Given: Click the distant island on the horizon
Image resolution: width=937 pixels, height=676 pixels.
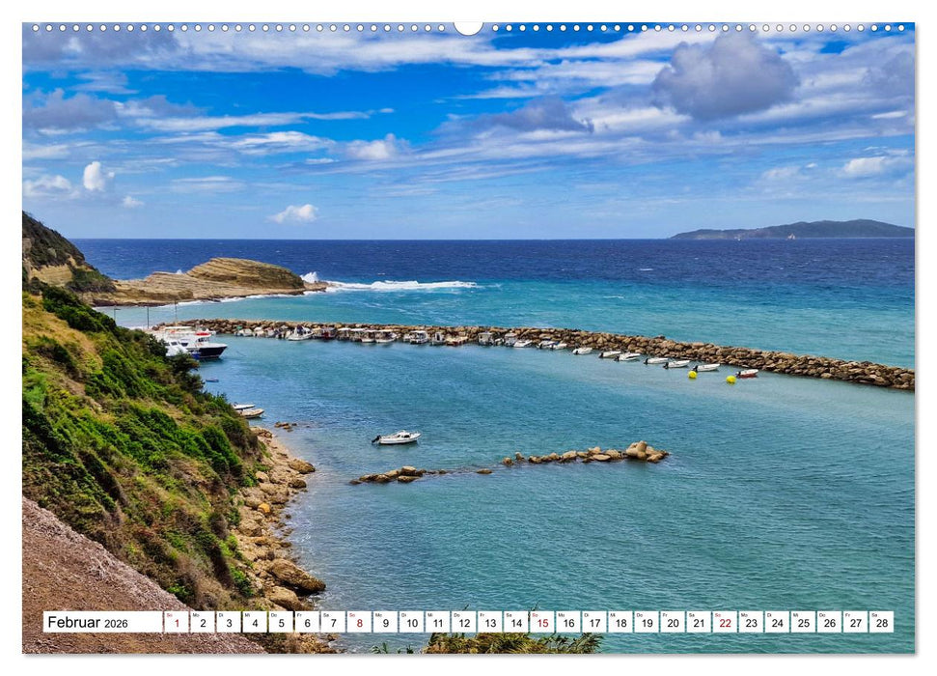Looking at the screenshot, I should [801, 230].
